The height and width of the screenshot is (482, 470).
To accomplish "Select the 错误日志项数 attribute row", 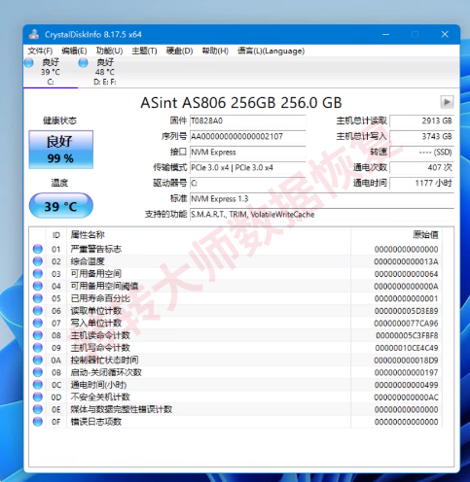I will pos(235,422).
